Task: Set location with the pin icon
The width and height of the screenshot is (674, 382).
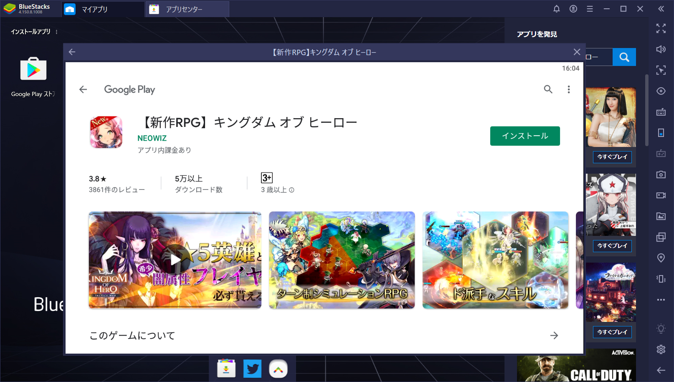Action: (x=661, y=258)
